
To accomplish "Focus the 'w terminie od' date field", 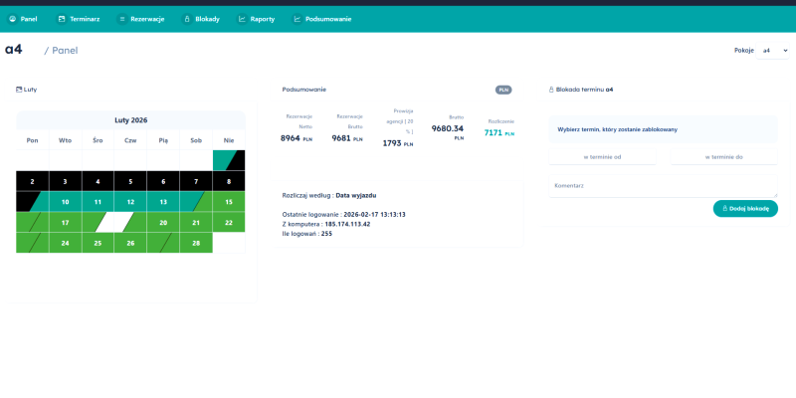I will click(x=602, y=156).
